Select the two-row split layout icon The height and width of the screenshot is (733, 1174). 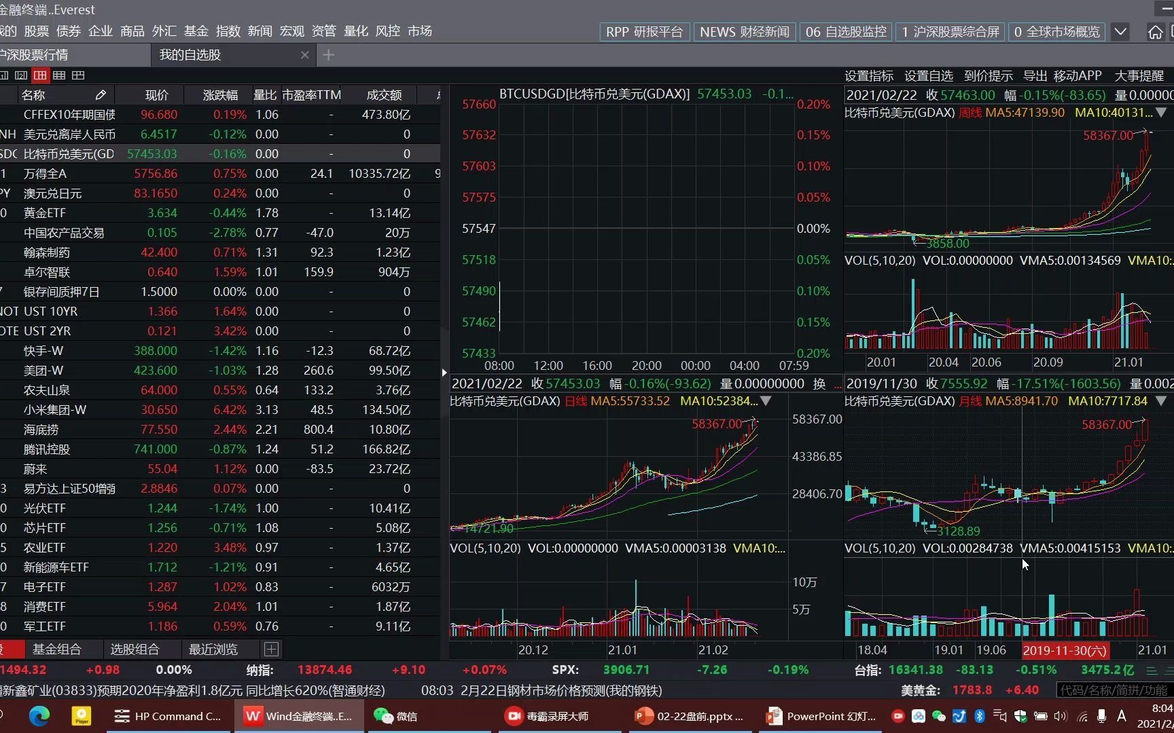click(x=78, y=75)
